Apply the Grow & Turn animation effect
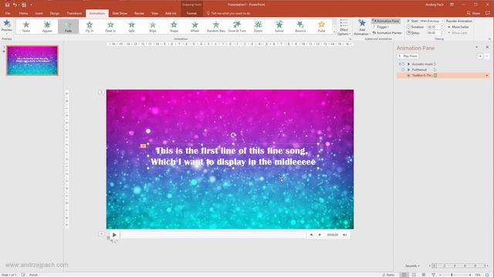 237,26
